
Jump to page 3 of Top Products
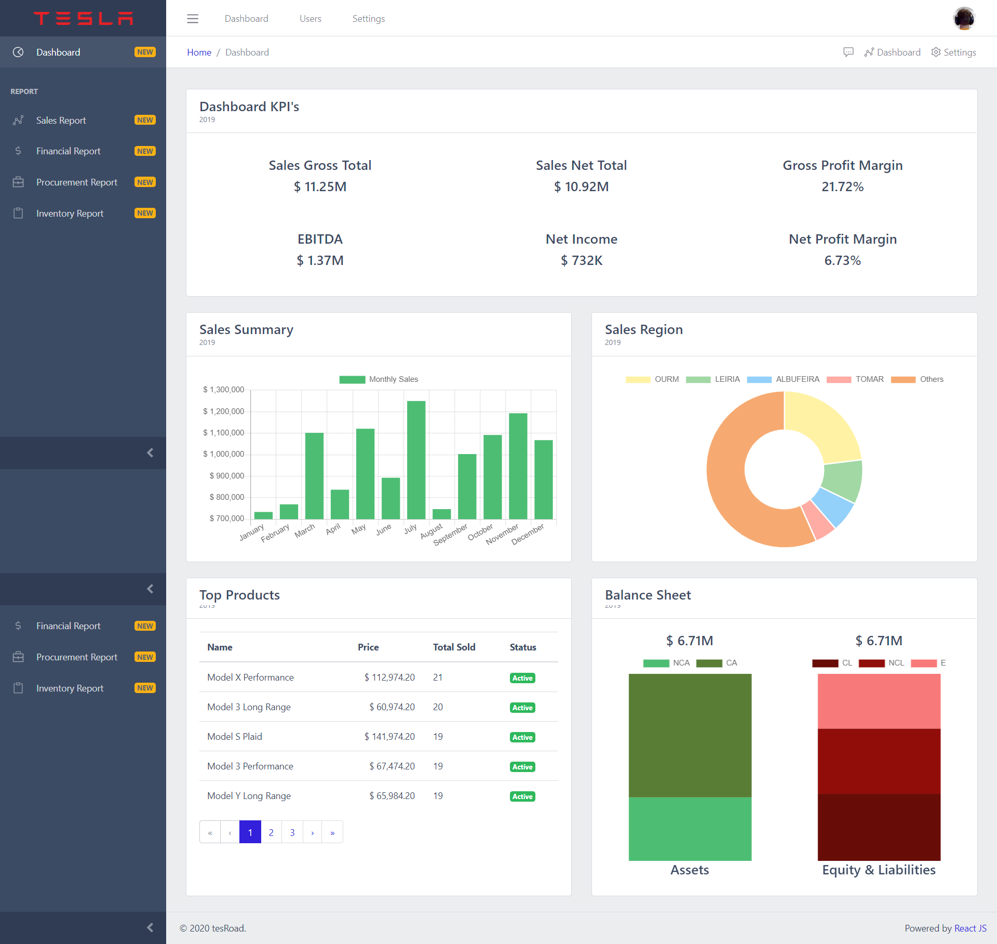(292, 832)
